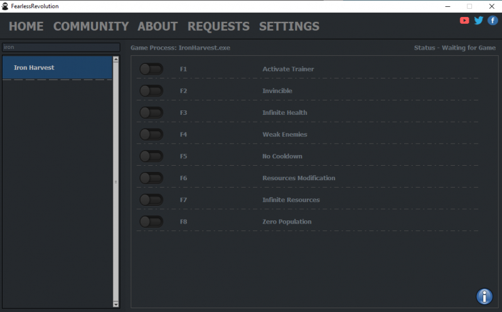
Task: Enable the Infinite Resources toggle
Action: click(151, 200)
